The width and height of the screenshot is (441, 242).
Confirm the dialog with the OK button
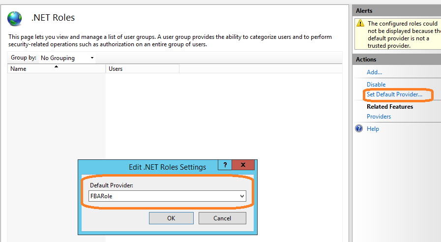(171, 218)
